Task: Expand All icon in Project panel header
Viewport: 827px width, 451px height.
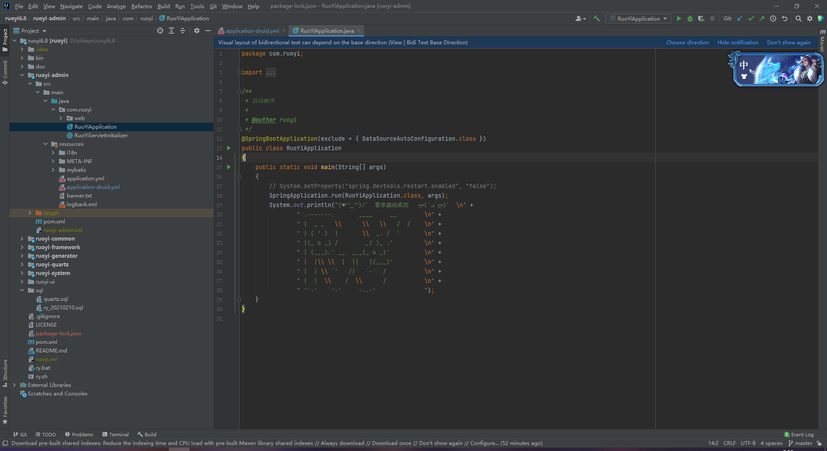Action: coord(171,31)
